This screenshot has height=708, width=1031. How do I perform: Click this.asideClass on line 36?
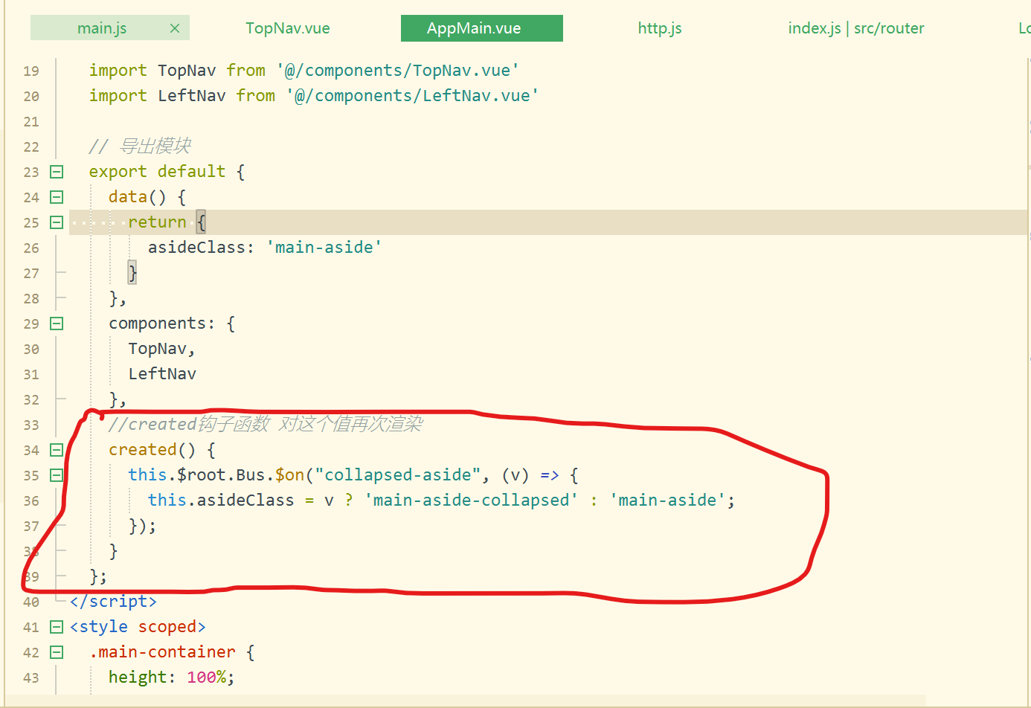221,501
